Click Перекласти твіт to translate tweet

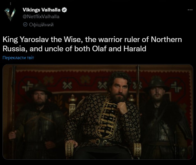click(x=18, y=58)
